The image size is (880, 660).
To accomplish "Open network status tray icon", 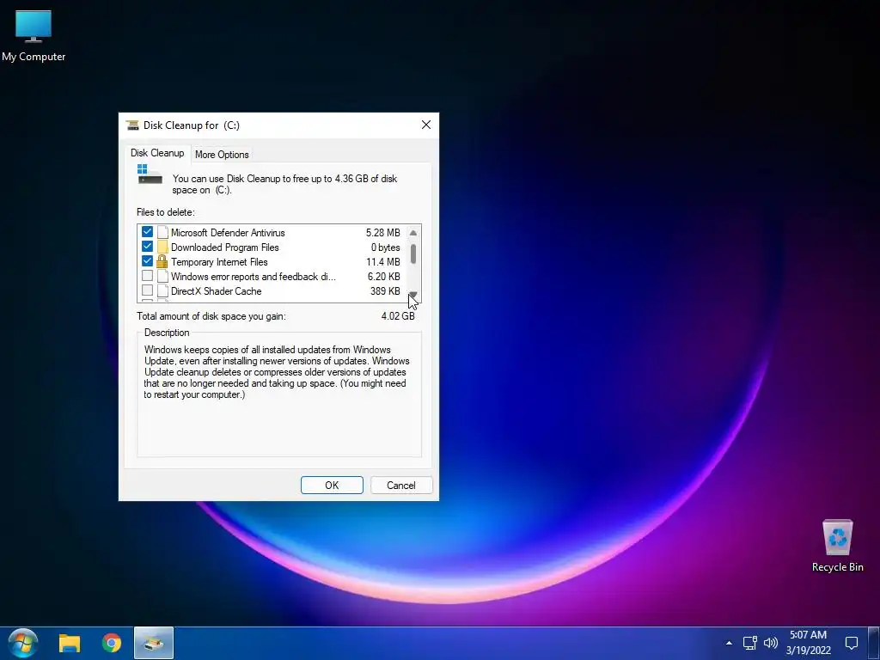I will pos(749,643).
